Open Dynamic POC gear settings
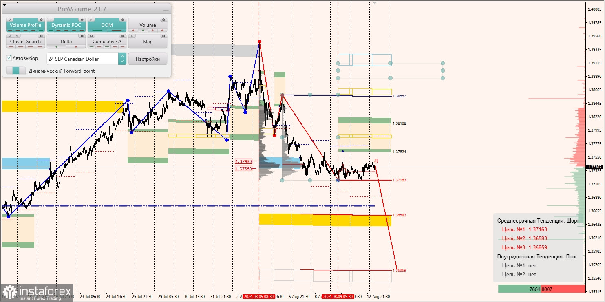 point(82,20)
